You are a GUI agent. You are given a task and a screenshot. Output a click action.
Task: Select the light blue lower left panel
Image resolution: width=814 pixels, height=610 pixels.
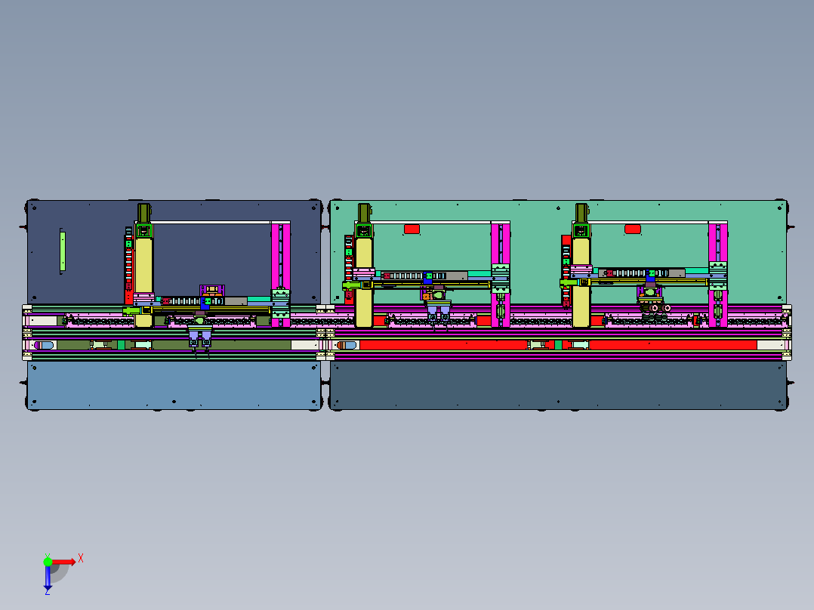pyautogui.click(x=174, y=384)
